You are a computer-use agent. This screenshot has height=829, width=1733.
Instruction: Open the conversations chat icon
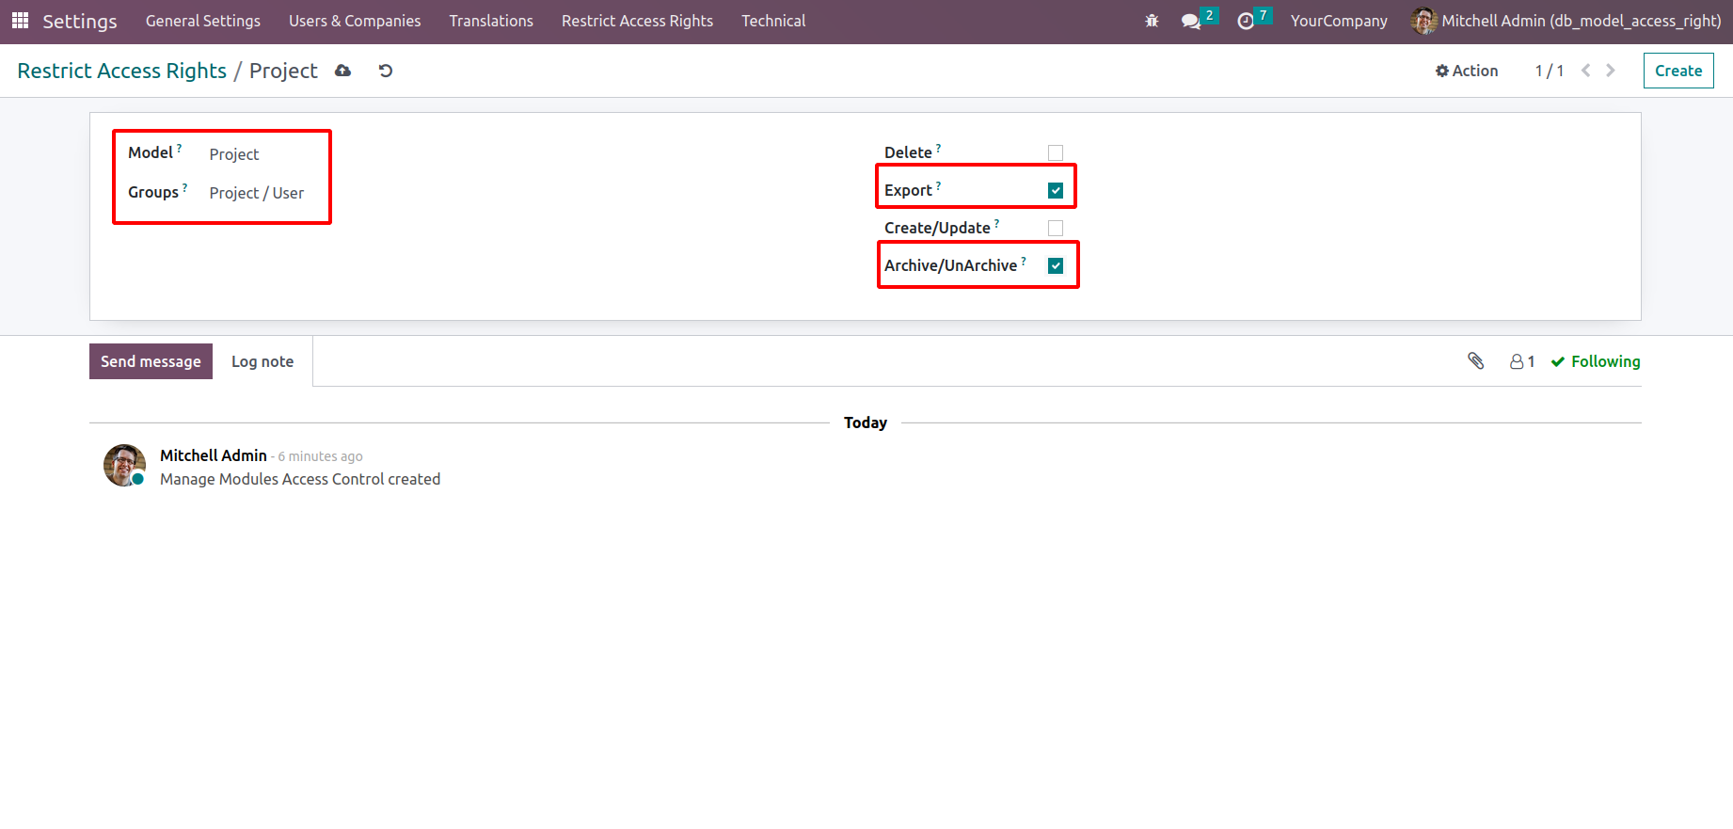coord(1191,21)
